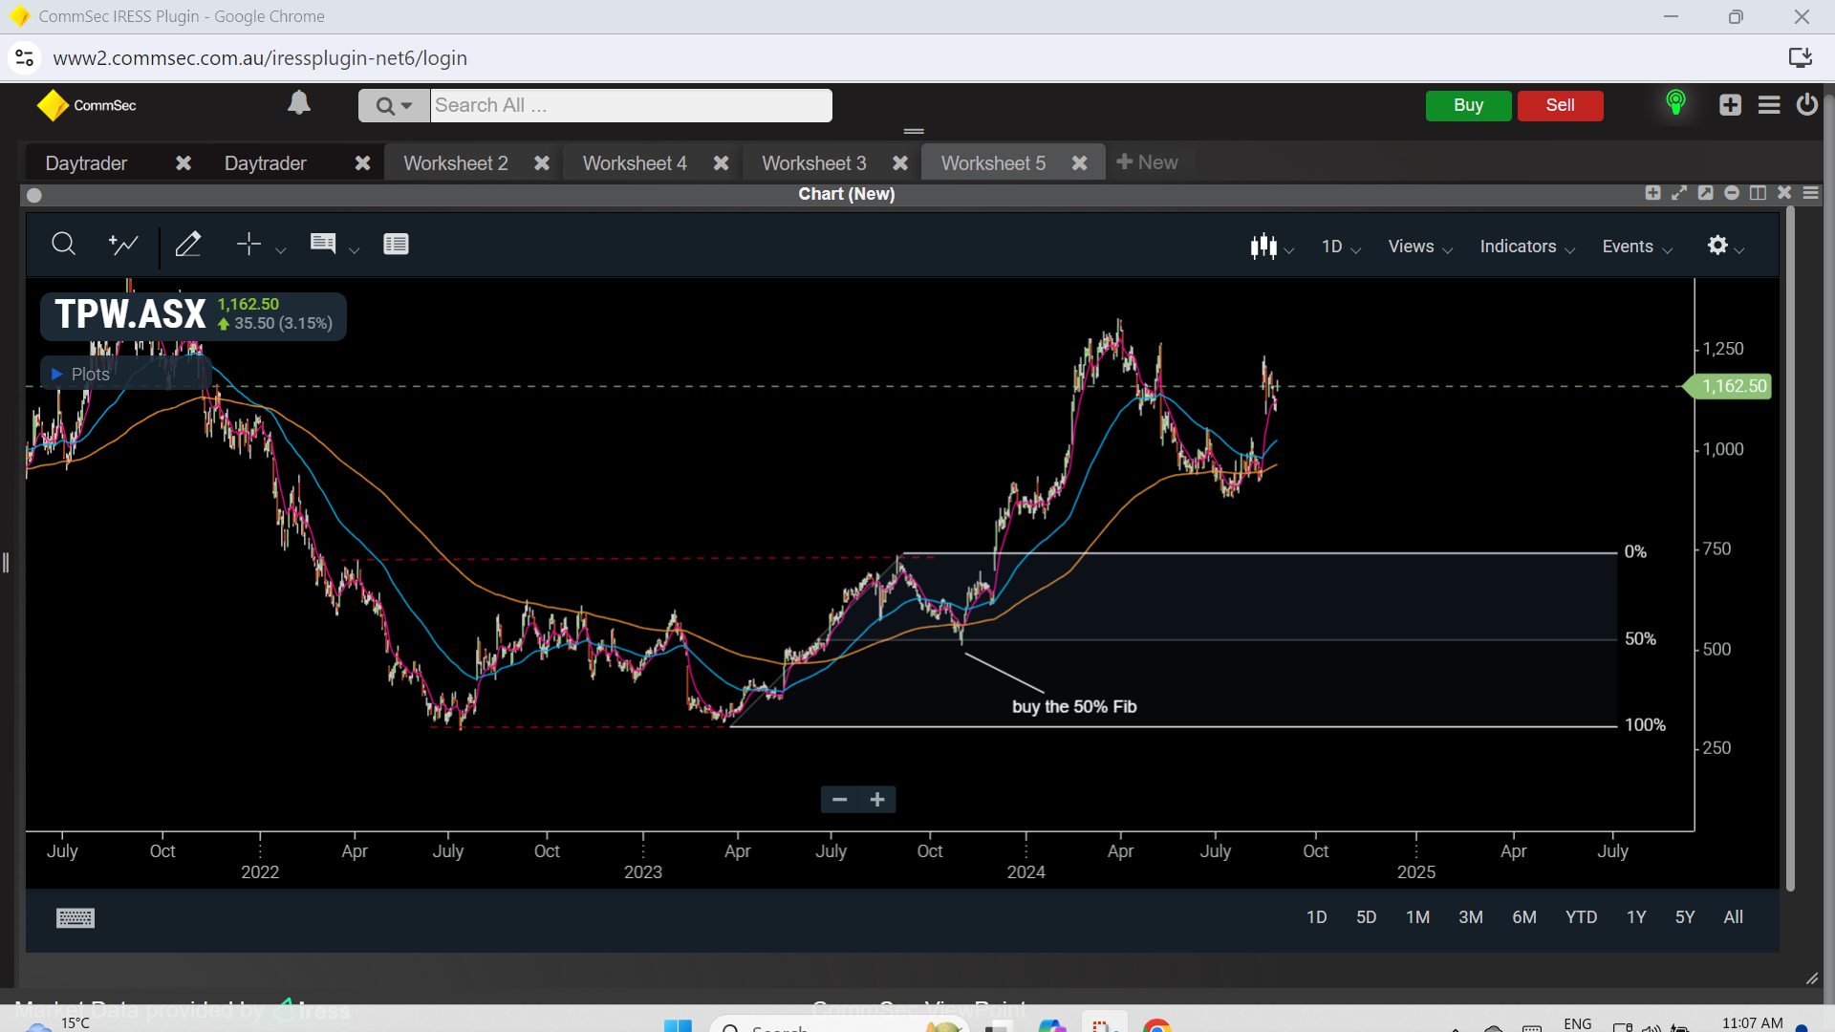Image resolution: width=1835 pixels, height=1032 pixels.
Task: Click the Chrome install app icon
Action: click(x=1800, y=58)
